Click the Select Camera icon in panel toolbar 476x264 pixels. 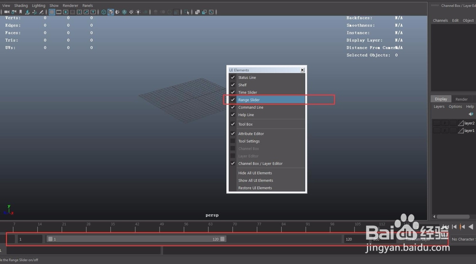pyautogui.click(x=6, y=12)
